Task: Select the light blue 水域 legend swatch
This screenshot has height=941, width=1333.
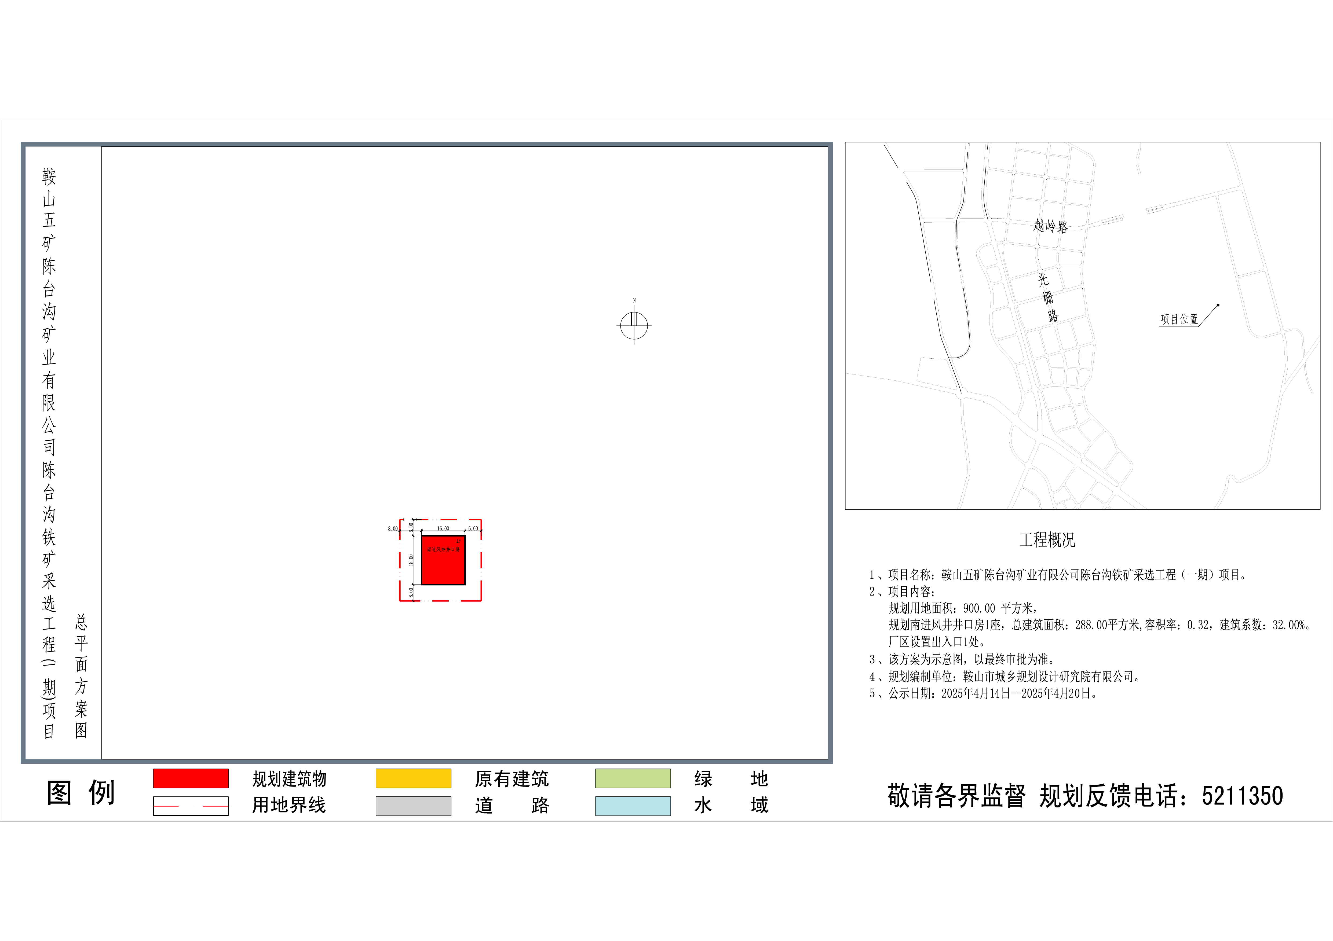Action: click(632, 806)
